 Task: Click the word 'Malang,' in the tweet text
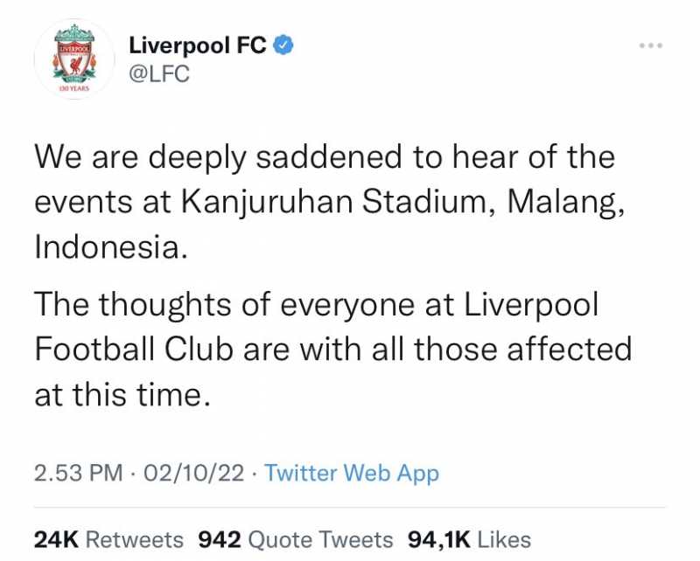tap(566, 203)
